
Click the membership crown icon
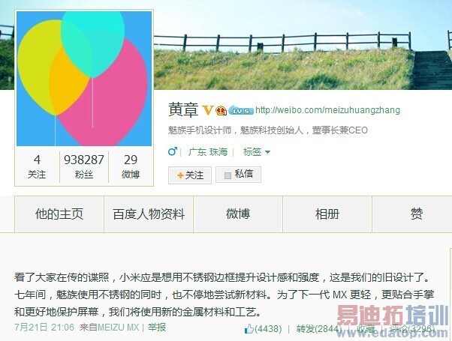tap(221, 110)
